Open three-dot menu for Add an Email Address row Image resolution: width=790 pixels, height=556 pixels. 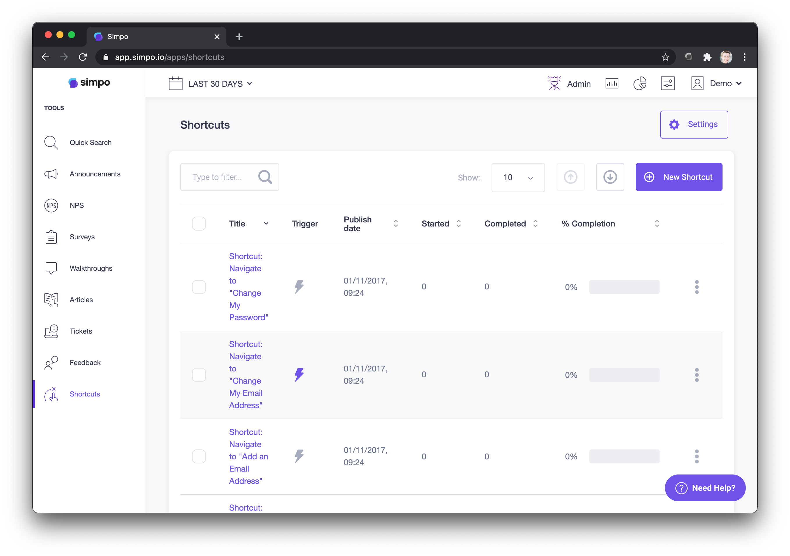[697, 456]
